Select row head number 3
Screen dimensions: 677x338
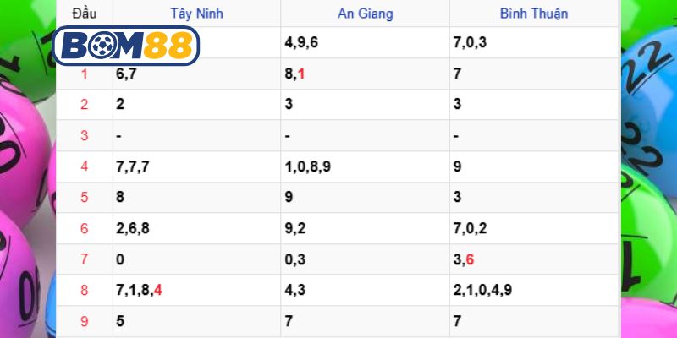[84, 135]
